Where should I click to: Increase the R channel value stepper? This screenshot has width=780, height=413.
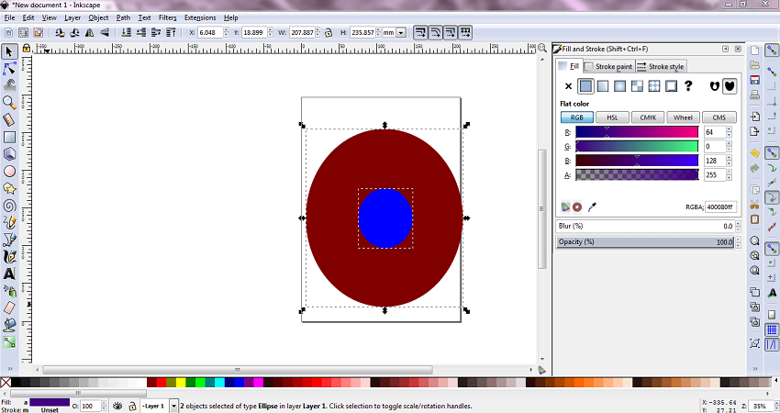(730, 129)
